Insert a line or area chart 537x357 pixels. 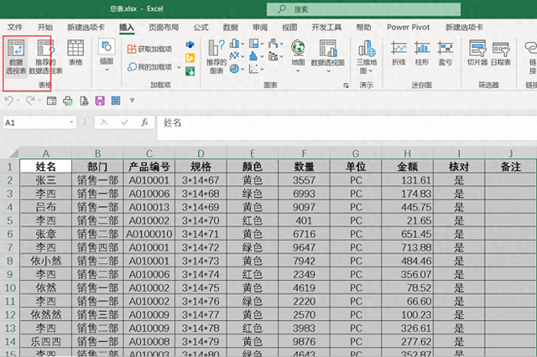coord(235,56)
